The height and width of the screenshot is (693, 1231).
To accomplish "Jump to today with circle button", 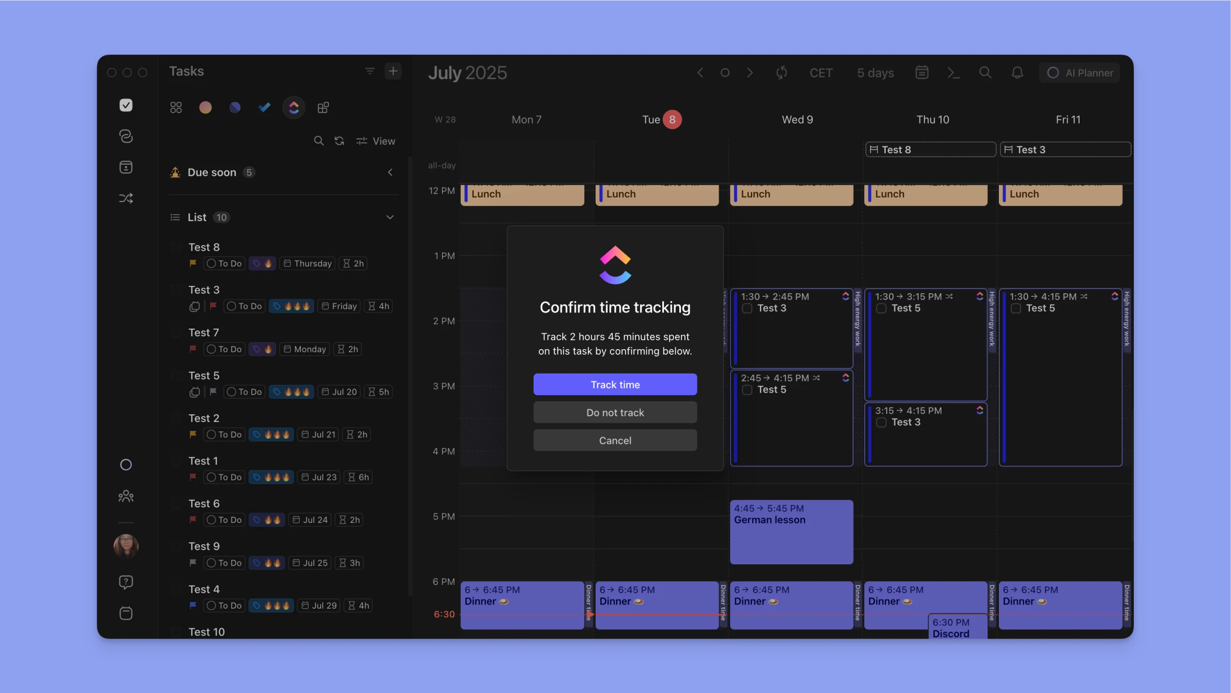I will click(725, 73).
